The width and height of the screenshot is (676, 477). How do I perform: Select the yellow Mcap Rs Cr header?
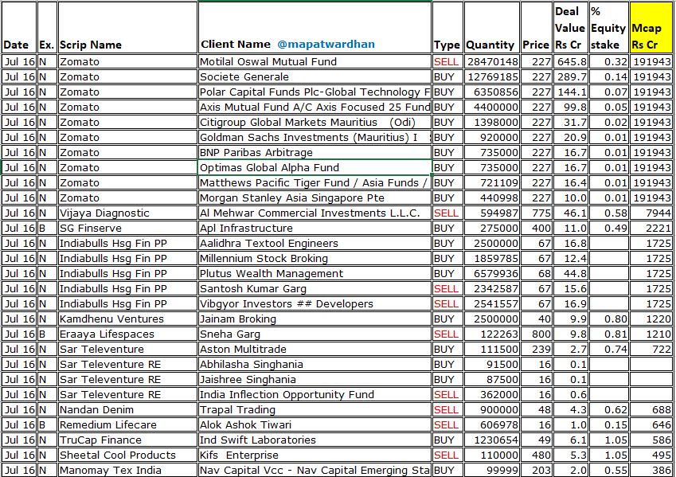coord(651,28)
